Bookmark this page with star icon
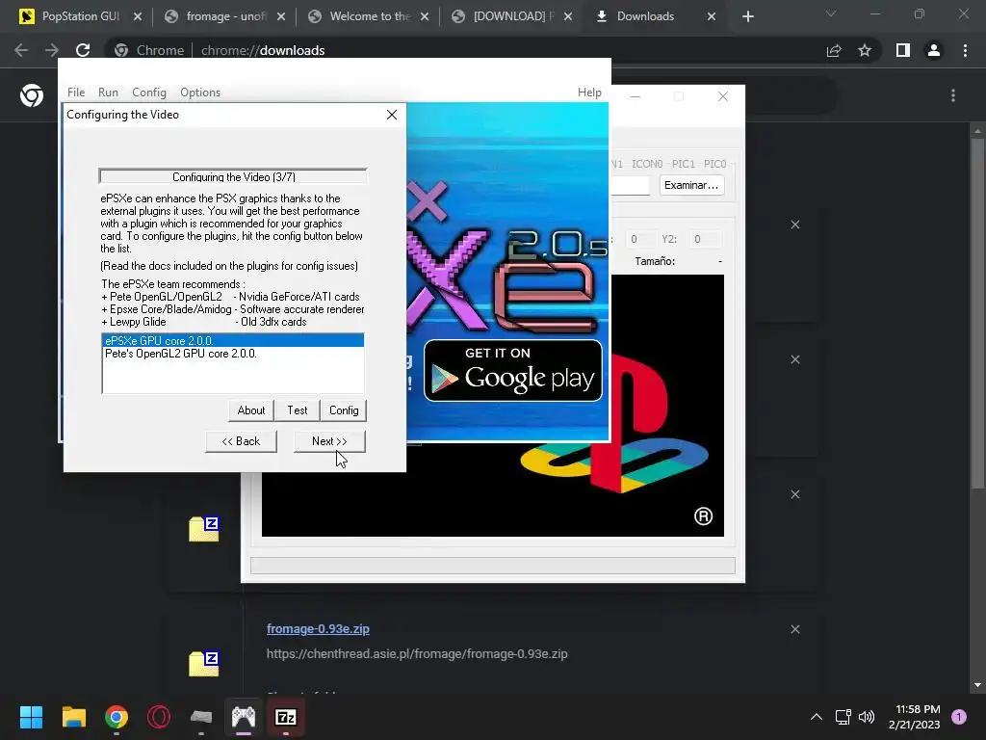This screenshot has height=740, width=986. 865,50
